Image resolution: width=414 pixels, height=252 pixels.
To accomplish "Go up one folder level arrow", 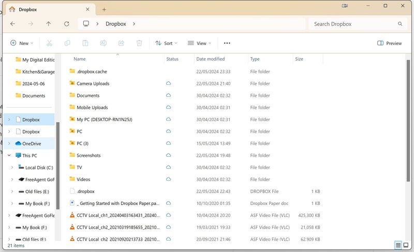I will pyautogui.click(x=49, y=24).
